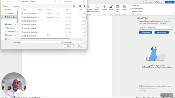Screen dimensions: 175x98
Task: Select Scofield OneDrive entry in navigation pane
Action: click(x=11, y=17)
